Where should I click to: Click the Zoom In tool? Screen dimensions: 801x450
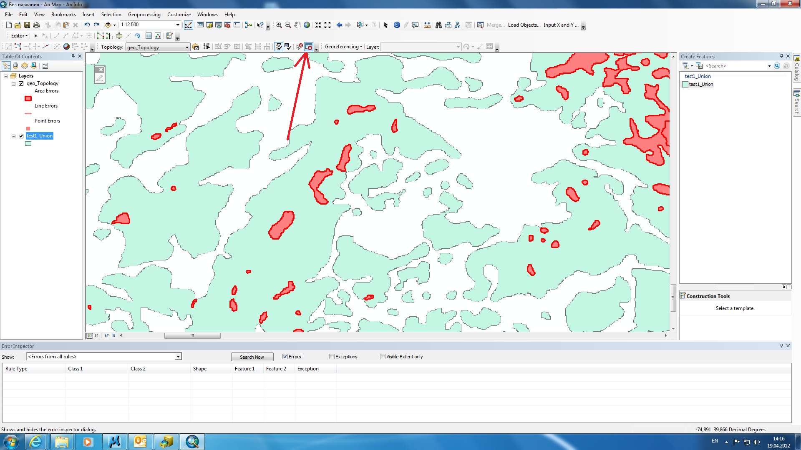pos(279,25)
